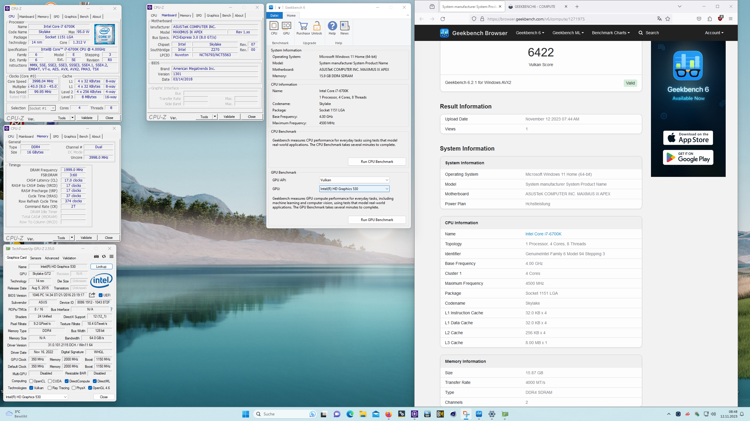Take a GPU-Z screenshot with the camera icon

(96, 256)
